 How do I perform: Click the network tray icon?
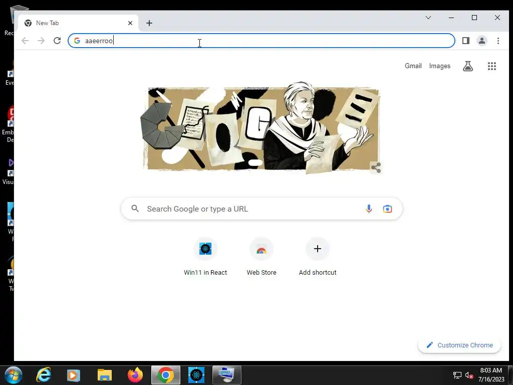[x=457, y=375]
